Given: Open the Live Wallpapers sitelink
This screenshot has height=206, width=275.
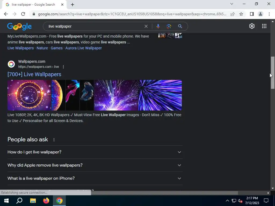Looking at the screenshot, I should (x=20, y=48).
